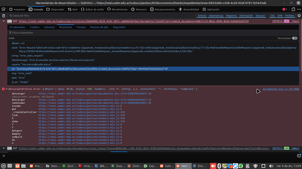Open HTTP/2 200 status link

(286, 148)
